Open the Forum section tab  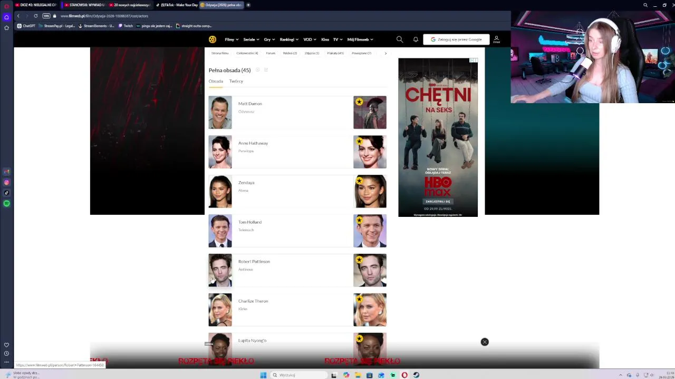(271, 53)
